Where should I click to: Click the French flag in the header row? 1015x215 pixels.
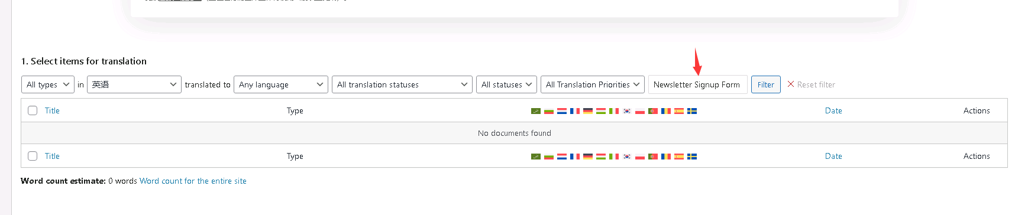(x=575, y=111)
